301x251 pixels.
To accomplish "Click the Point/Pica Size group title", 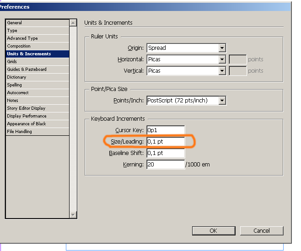I will (x=109, y=89).
